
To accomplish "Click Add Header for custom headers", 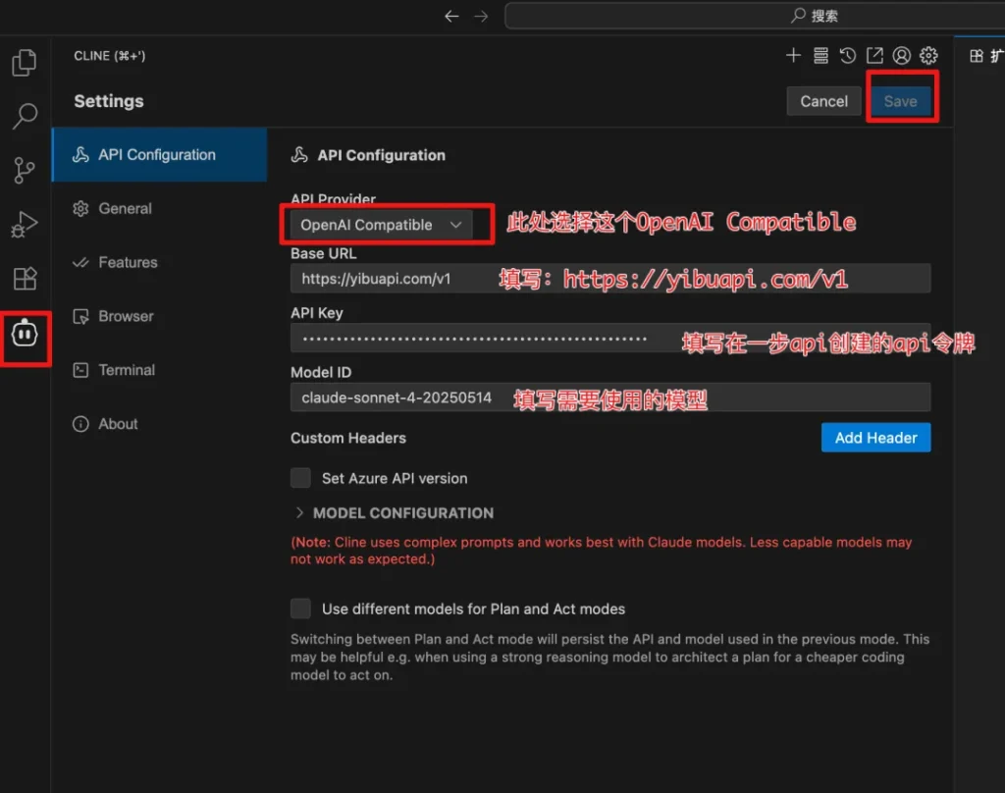I will tap(875, 437).
